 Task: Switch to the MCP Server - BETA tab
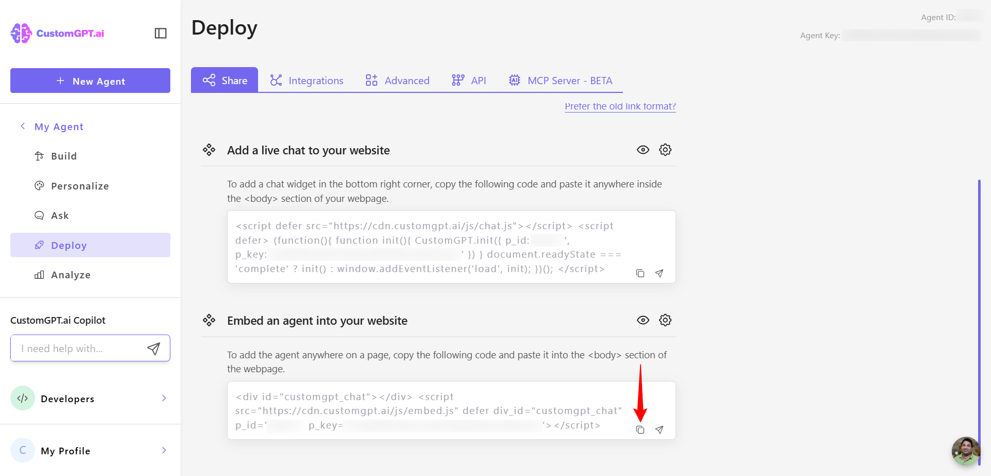point(561,81)
